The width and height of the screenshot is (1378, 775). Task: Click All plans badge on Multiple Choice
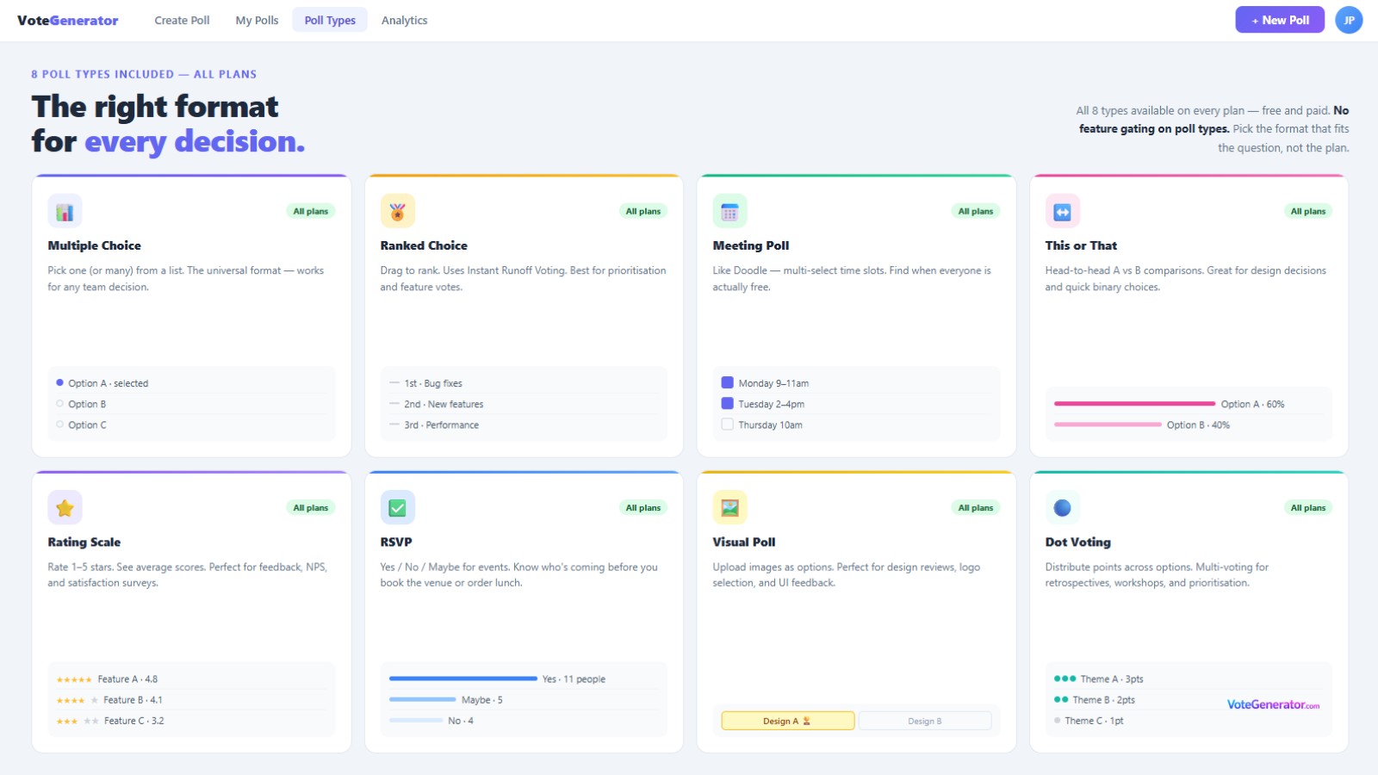pos(310,211)
